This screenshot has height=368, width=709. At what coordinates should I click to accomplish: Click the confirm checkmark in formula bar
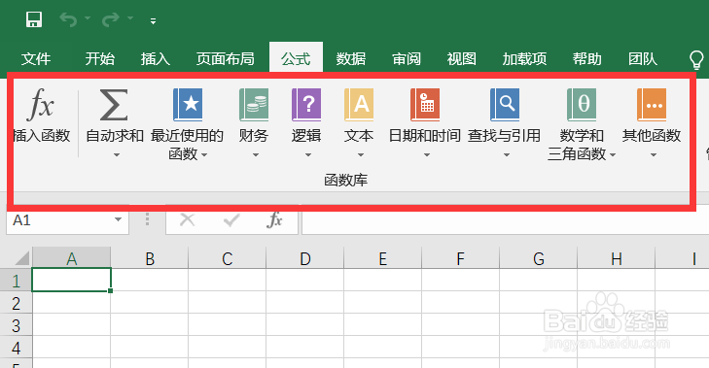click(x=231, y=219)
